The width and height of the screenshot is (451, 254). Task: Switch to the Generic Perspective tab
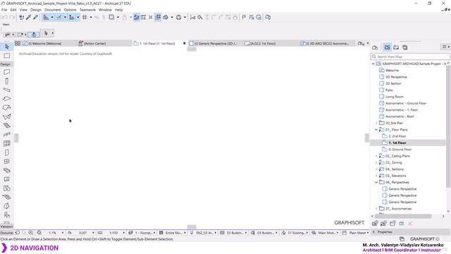pyautogui.click(x=216, y=44)
